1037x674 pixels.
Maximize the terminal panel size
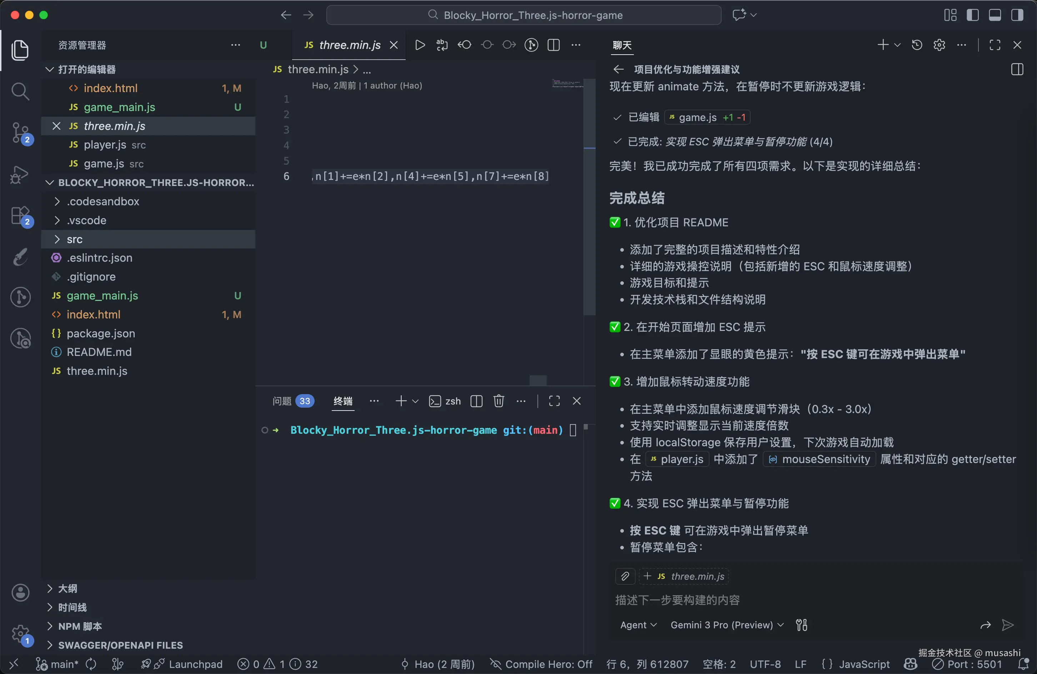pyautogui.click(x=554, y=401)
